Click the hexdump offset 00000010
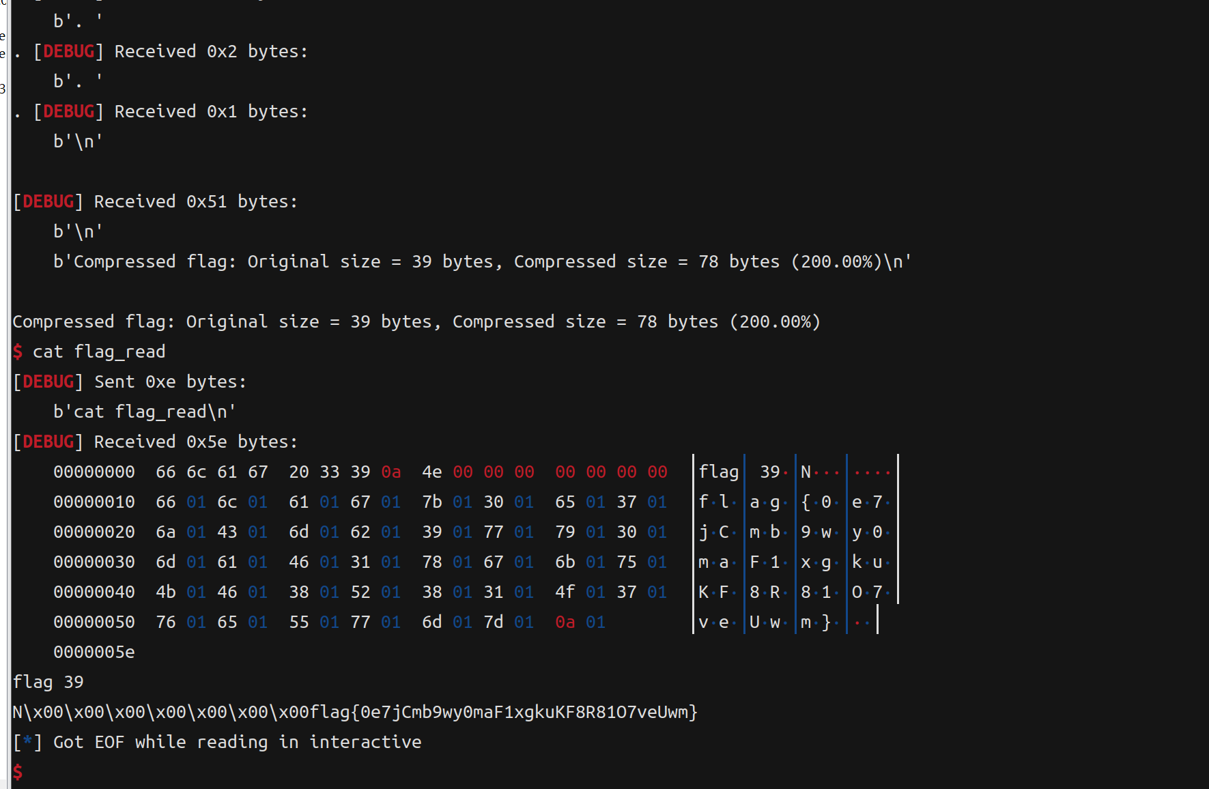 (94, 502)
